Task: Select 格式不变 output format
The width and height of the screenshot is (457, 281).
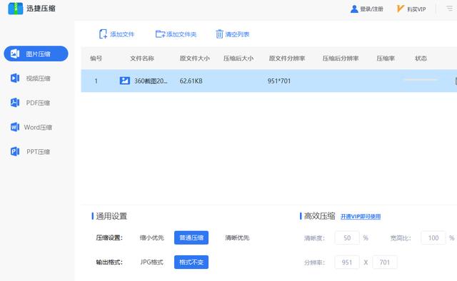Action: click(x=191, y=262)
